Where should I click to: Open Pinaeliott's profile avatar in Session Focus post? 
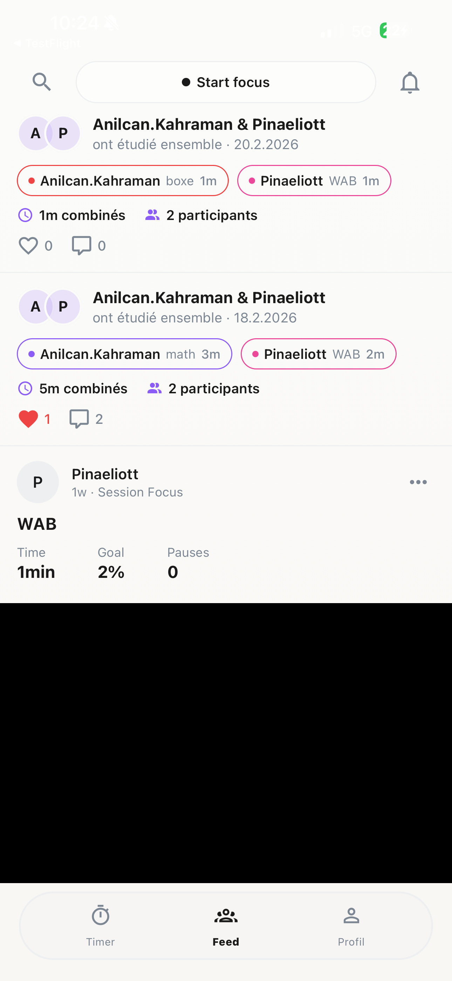pyautogui.click(x=38, y=482)
